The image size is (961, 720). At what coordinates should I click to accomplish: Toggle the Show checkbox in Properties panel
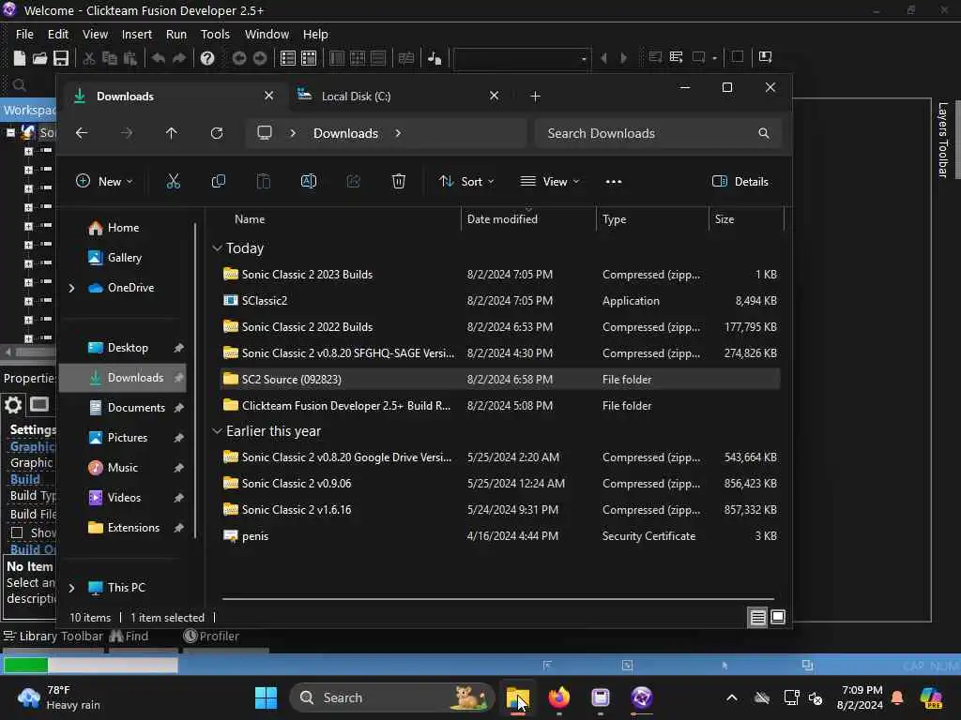[x=17, y=532]
